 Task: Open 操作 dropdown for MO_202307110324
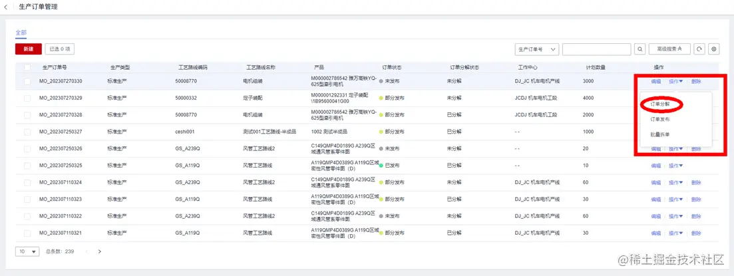click(675, 182)
